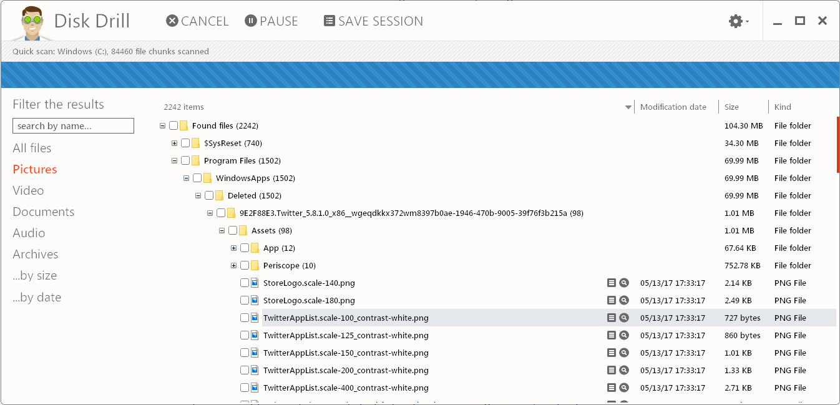Pause the running scan
Image resolution: width=840 pixels, height=405 pixels.
click(271, 21)
